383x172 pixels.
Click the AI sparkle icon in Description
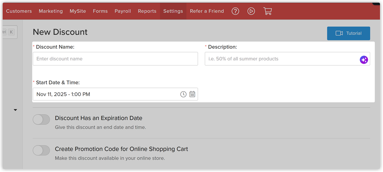pyautogui.click(x=364, y=60)
